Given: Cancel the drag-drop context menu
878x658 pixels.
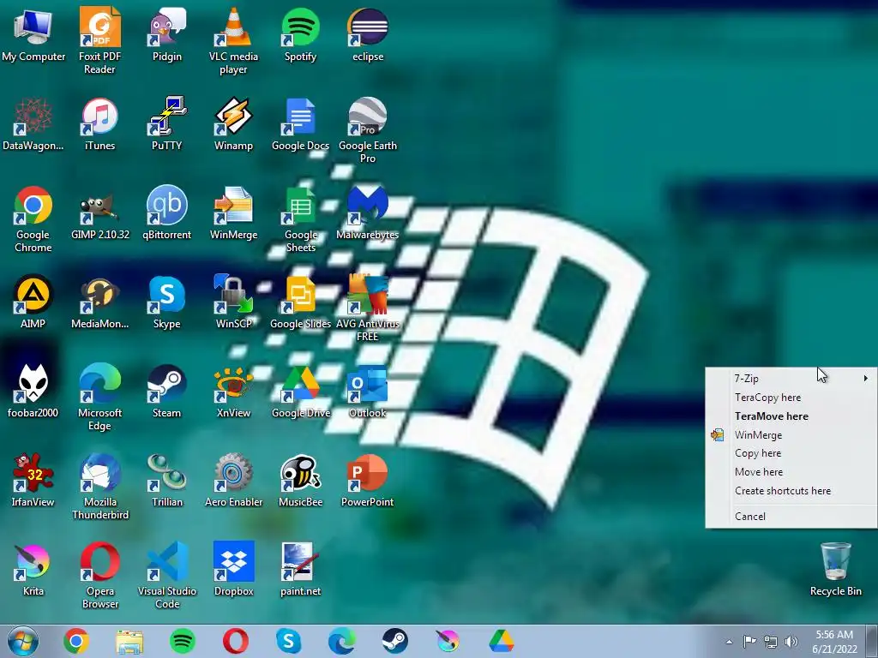Looking at the screenshot, I should 791,517.
